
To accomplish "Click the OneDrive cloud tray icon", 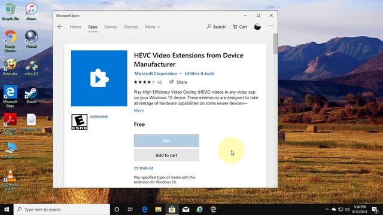I will tap(334, 210).
